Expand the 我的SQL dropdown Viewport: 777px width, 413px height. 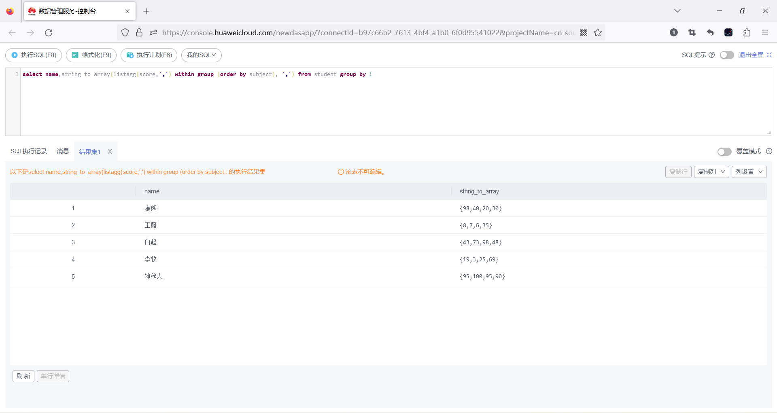pos(202,55)
